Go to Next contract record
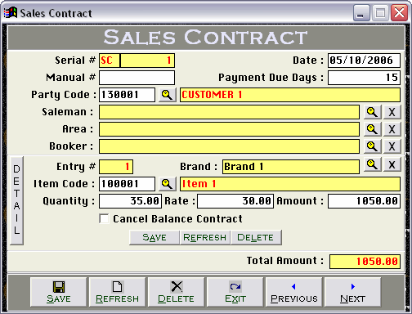The image size is (412, 314). point(353,292)
